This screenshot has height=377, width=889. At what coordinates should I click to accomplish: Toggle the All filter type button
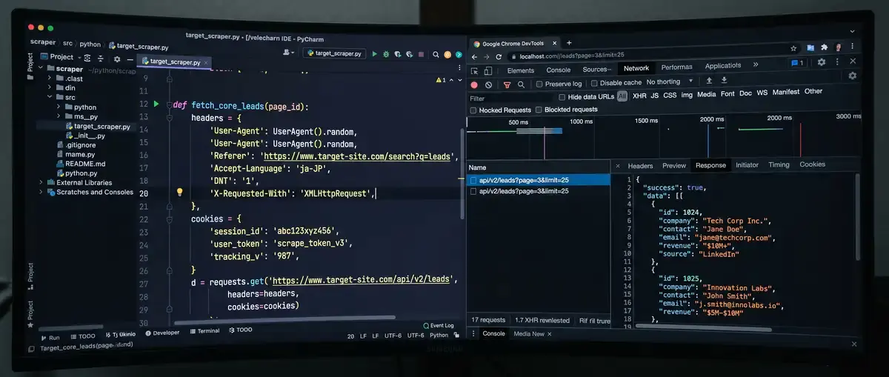[622, 96]
